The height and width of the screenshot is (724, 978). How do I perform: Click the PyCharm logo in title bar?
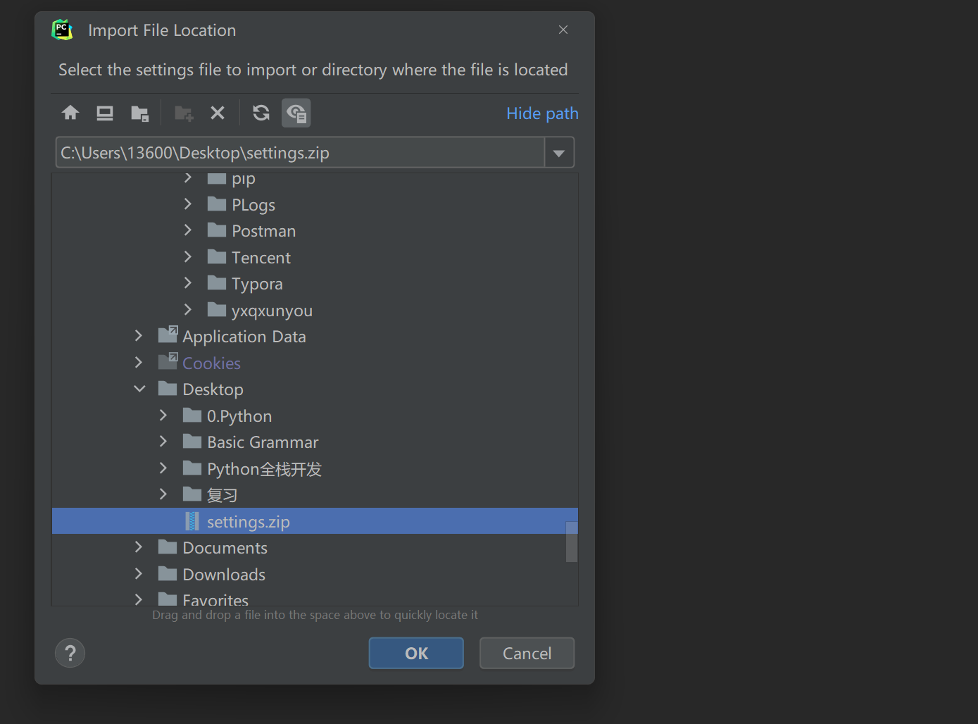63,30
